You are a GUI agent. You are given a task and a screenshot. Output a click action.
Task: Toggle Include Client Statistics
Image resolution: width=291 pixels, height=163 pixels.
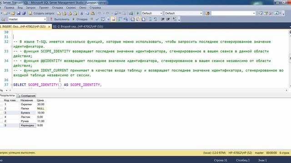[x=125, y=19]
